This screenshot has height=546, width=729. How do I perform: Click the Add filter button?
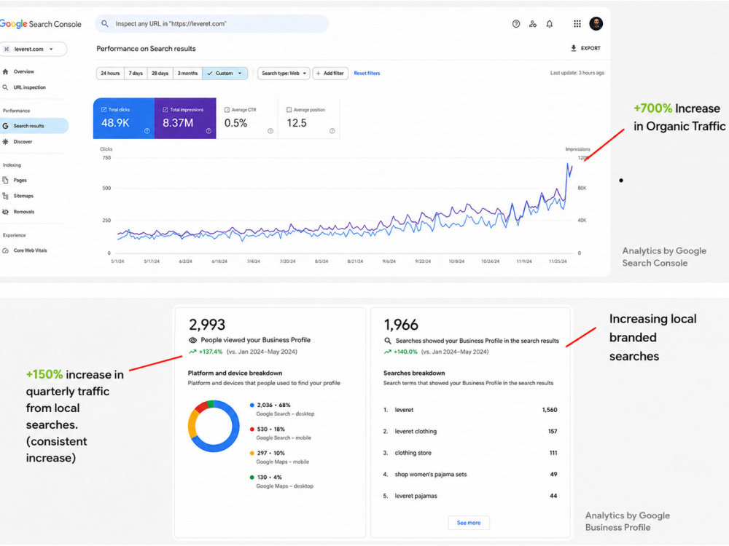pos(330,74)
